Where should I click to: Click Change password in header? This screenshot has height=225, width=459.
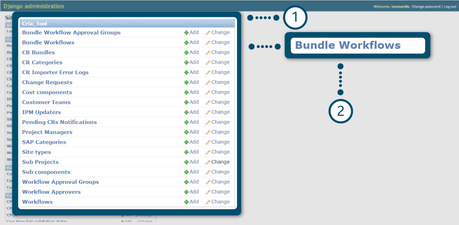click(x=426, y=7)
